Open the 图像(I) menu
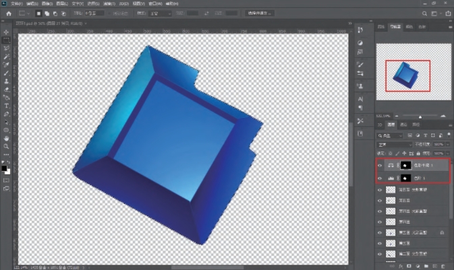 point(47,4)
